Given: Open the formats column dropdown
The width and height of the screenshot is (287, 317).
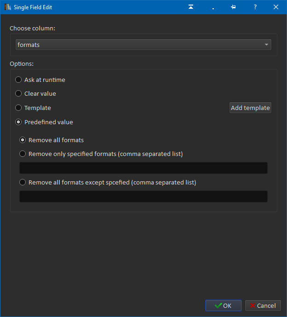Looking at the screenshot, I should click(143, 45).
